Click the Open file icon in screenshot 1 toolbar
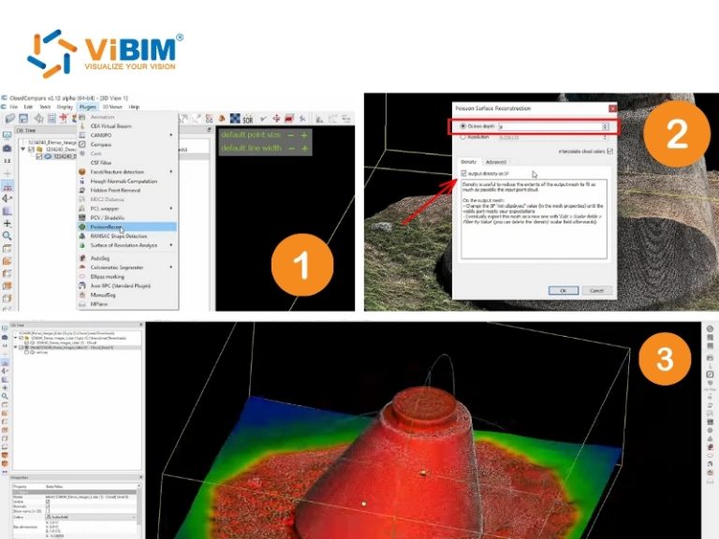The height and width of the screenshot is (539, 719). pyautogui.click(x=10, y=119)
